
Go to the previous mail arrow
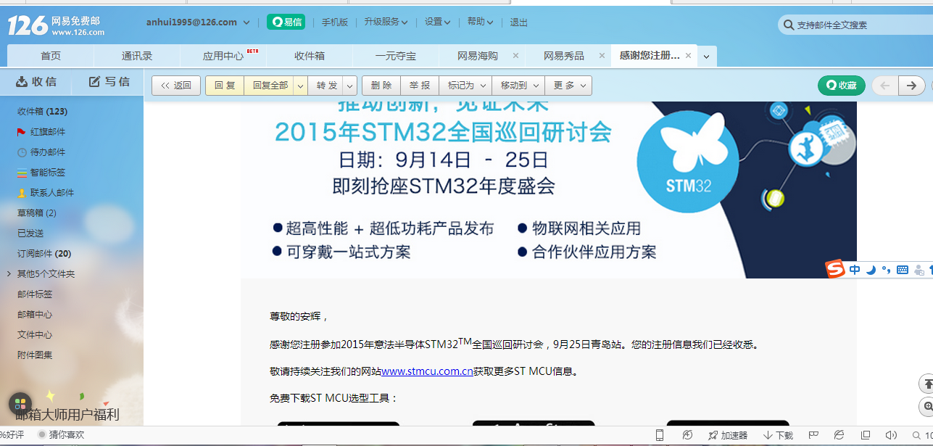(x=884, y=86)
